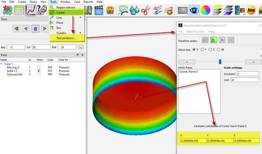
Task: Expand the Line submenu
Action: [80, 18]
